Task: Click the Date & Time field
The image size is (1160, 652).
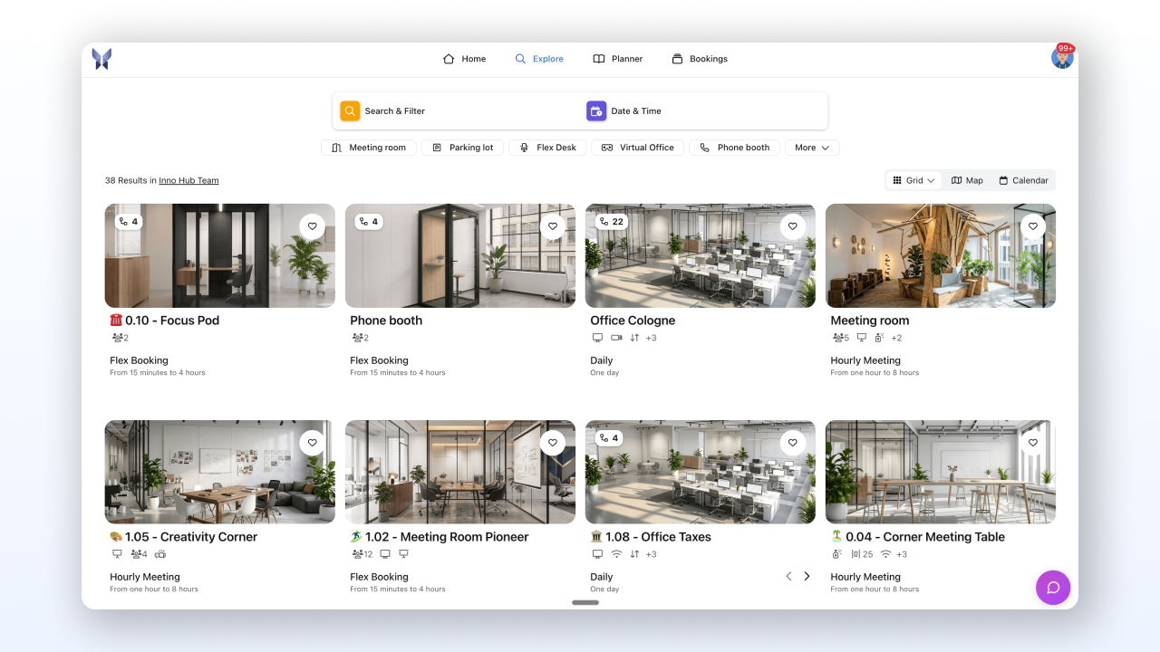Action: pyautogui.click(x=704, y=110)
